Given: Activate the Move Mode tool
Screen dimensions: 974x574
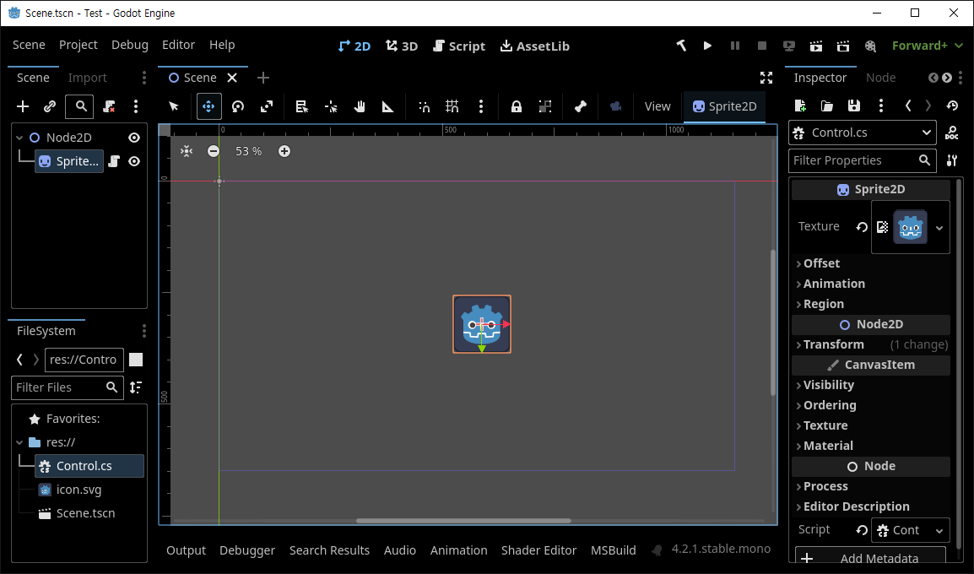Looking at the screenshot, I should point(208,106).
